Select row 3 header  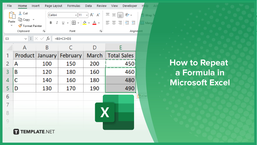(8, 72)
